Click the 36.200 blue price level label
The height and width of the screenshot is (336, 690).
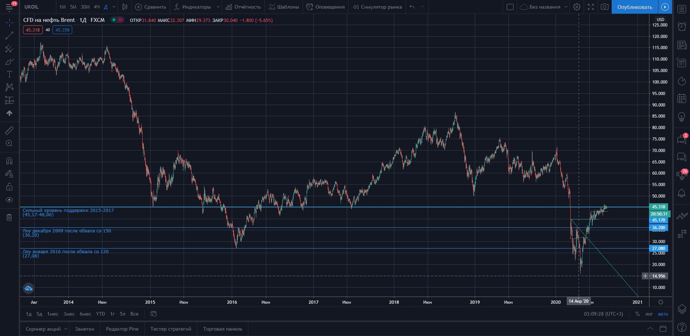pos(658,227)
